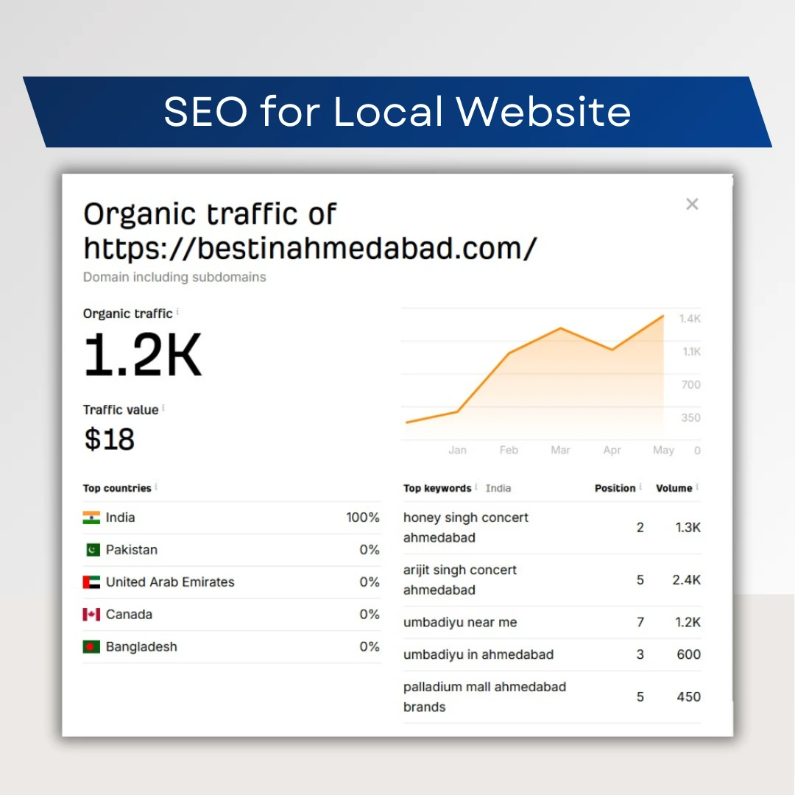This screenshot has width=795, height=795.
Task: Click volume 600 for umbadiyu in ahmedabad
Action: pyautogui.click(x=688, y=654)
